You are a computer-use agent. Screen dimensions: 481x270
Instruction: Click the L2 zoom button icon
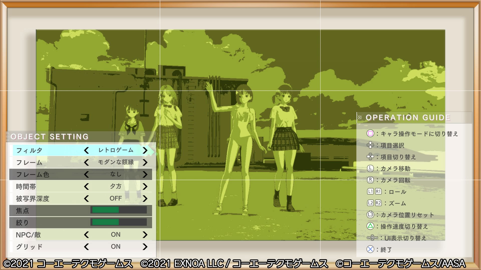pos(370,203)
